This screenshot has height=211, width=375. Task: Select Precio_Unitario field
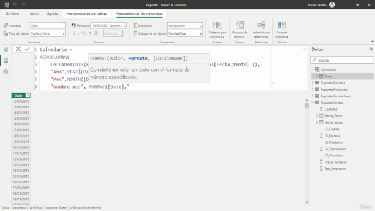click(x=335, y=162)
